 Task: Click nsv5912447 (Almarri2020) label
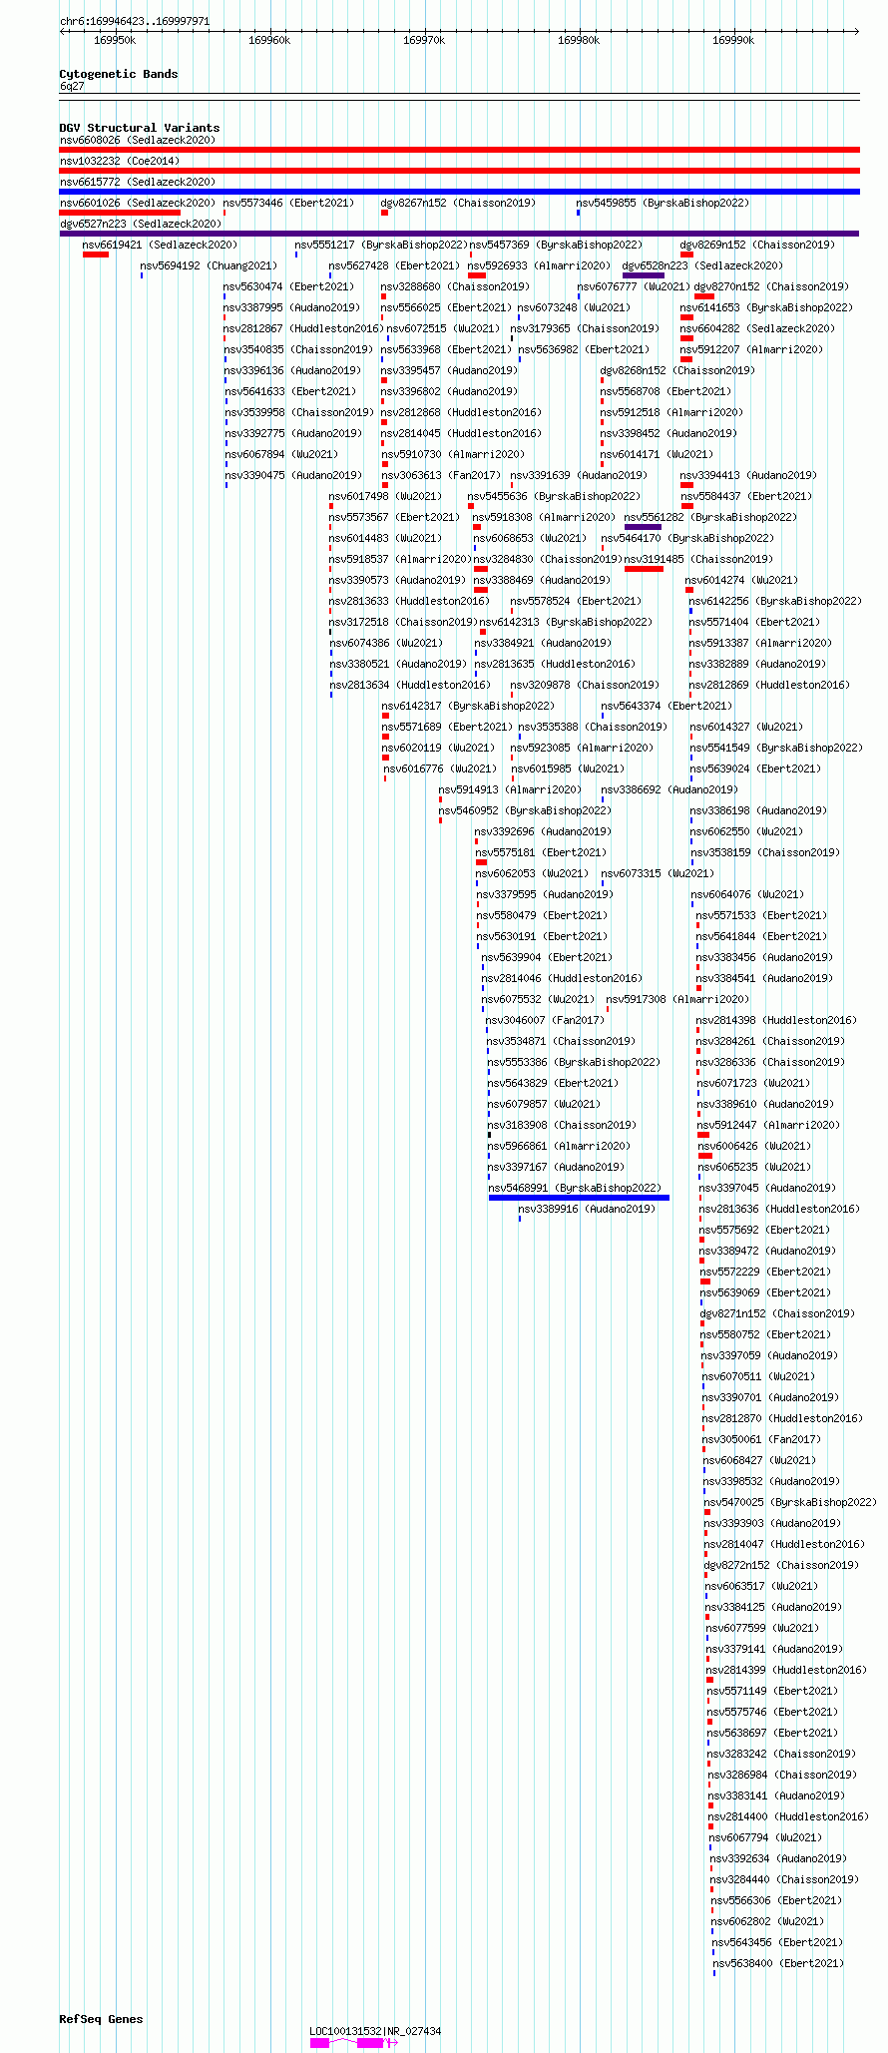pyautogui.click(x=768, y=1126)
